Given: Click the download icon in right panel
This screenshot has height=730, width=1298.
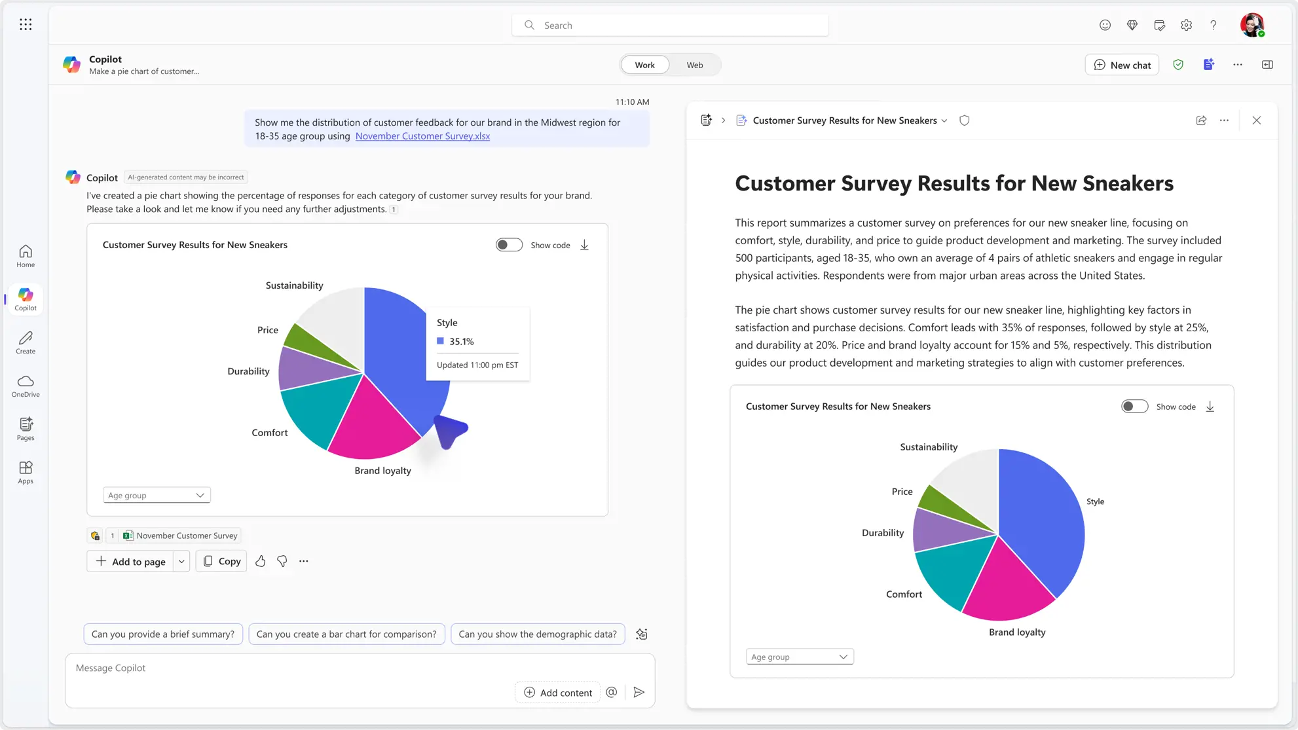Looking at the screenshot, I should (1211, 407).
